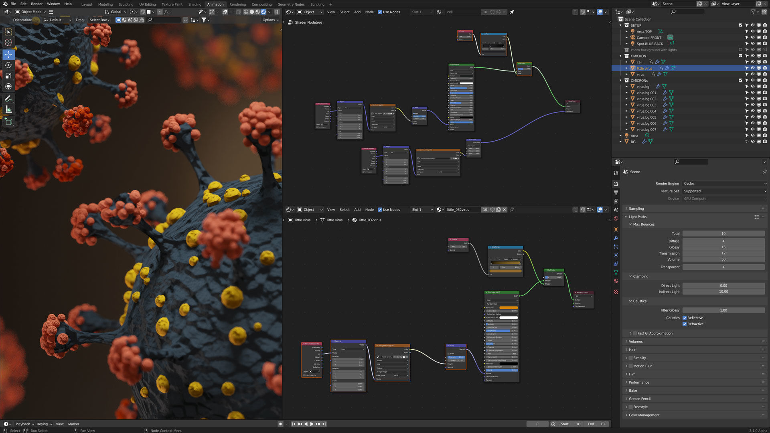Select the Transform tool
This screenshot has width=770, height=433.
8,86
